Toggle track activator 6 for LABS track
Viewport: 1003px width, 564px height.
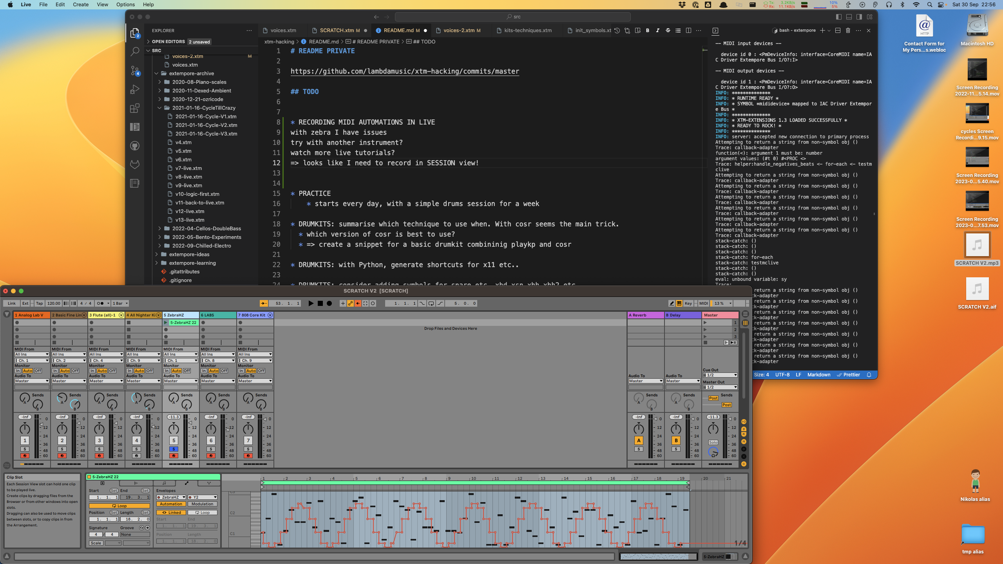tap(211, 440)
